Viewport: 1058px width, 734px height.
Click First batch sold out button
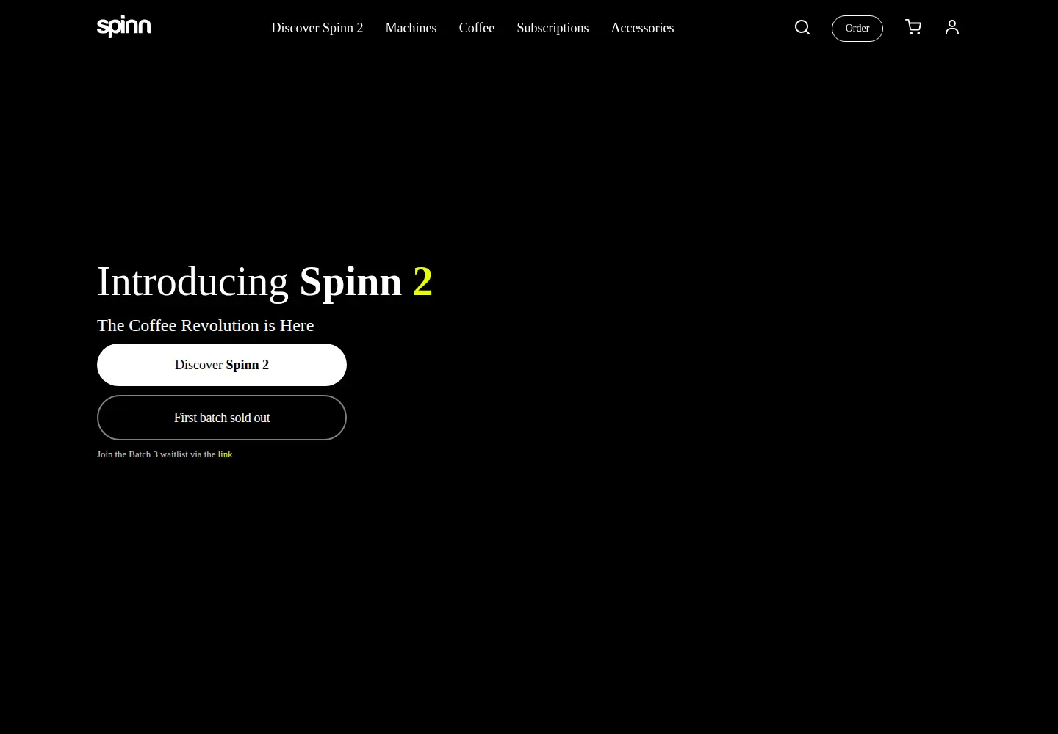pos(222,418)
